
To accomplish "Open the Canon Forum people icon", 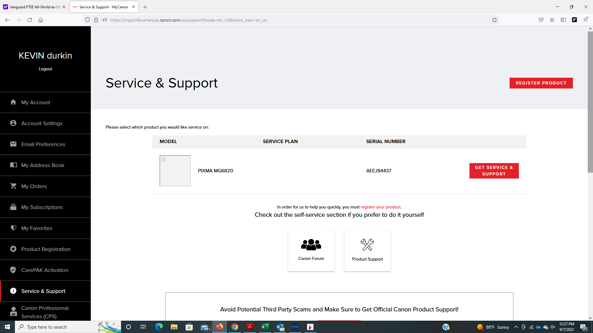I will click(x=311, y=245).
